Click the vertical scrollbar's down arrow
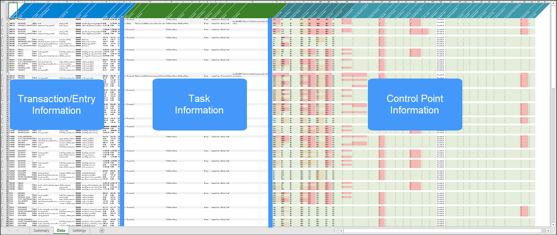This screenshot has width=557, height=235. click(553, 225)
